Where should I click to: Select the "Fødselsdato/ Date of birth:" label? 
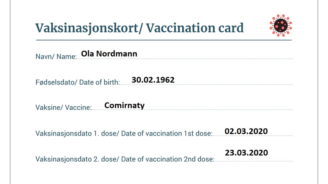tap(78, 82)
